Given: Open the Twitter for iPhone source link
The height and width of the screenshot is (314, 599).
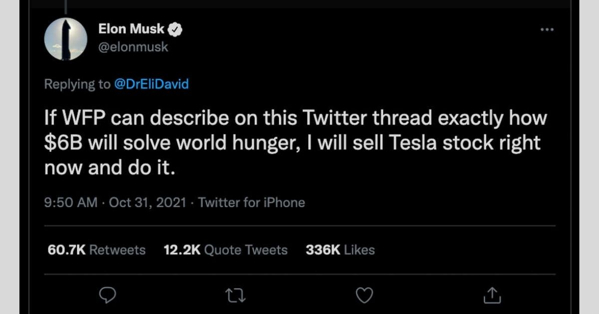Looking at the screenshot, I should [252, 202].
